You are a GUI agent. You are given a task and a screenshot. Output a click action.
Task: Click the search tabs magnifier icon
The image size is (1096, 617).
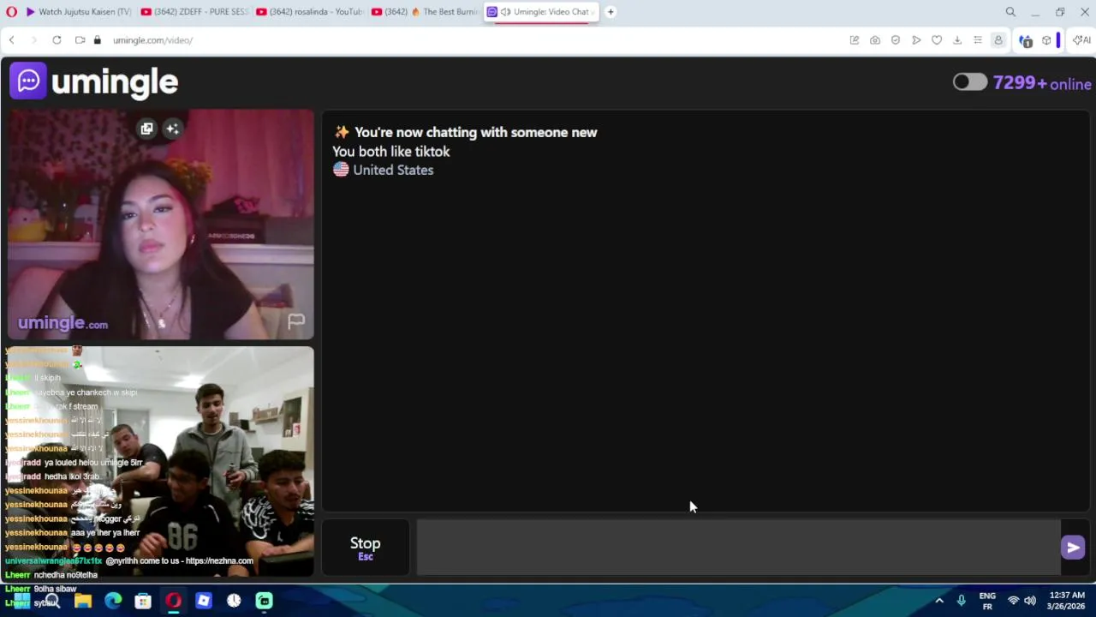pyautogui.click(x=1010, y=12)
